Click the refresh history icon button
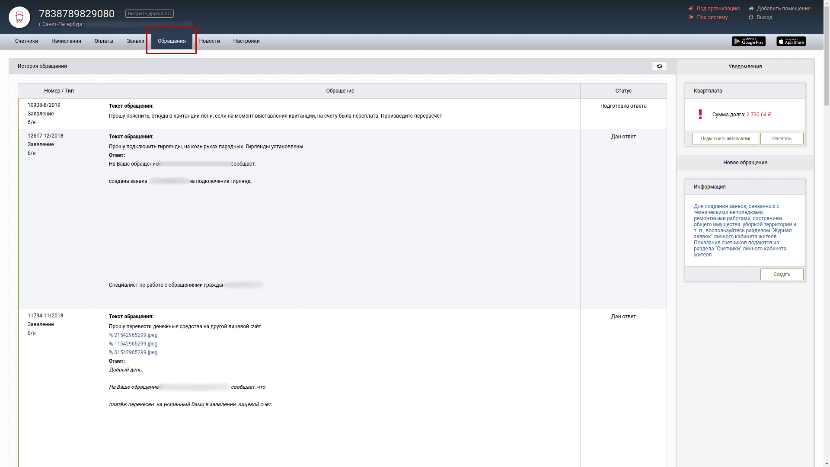The height and width of the screenshot is (467, 830). point(659,66)
